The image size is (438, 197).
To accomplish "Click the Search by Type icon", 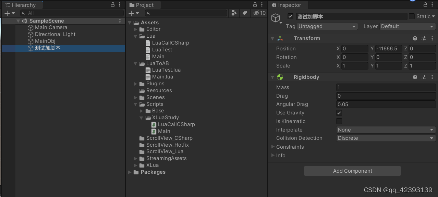I will coord(234,13).
